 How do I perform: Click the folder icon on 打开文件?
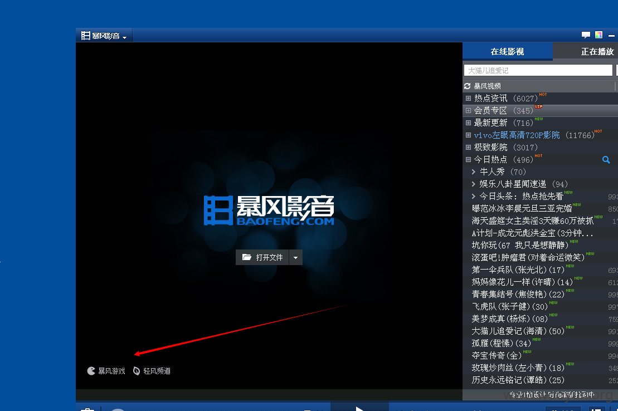point(247,257)
